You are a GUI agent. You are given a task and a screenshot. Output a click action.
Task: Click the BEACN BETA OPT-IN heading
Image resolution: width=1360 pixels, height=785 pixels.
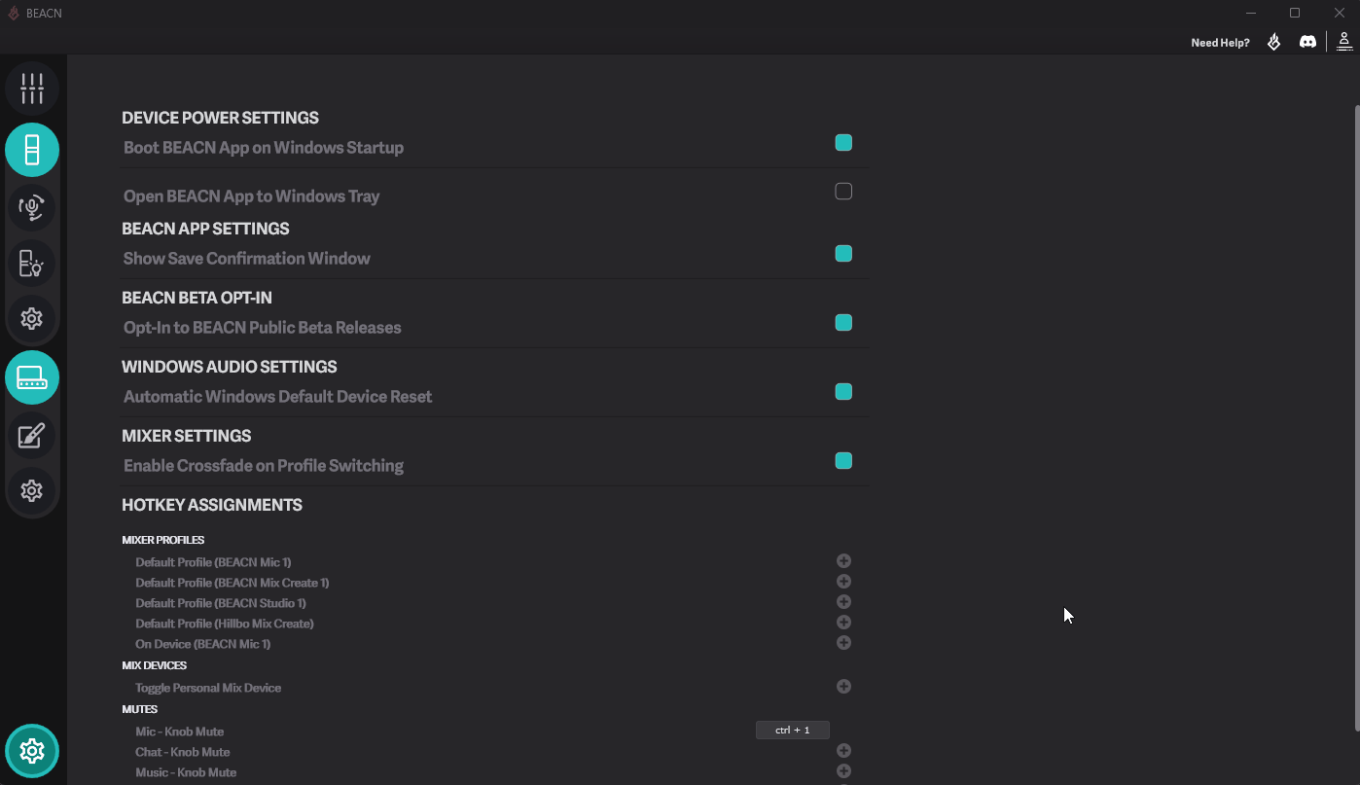coord(197,298)
